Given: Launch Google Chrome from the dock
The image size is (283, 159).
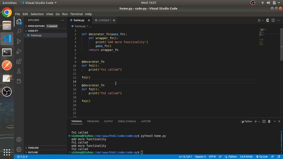Looking at the screenshot, I should 7,12.
